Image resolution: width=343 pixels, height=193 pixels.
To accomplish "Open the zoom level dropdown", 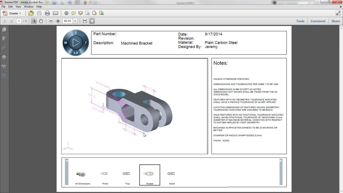I will (x=75, y=20).
